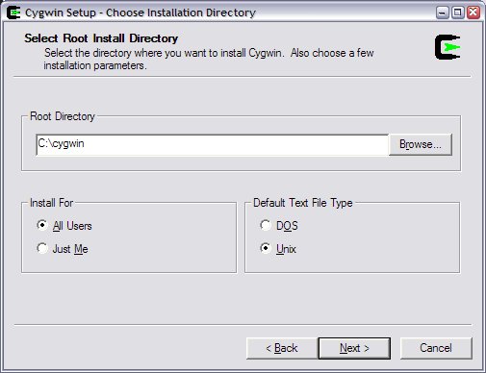Go to the next setup step
The height and width of the screenshot is (373, 486).
point(354,348)
